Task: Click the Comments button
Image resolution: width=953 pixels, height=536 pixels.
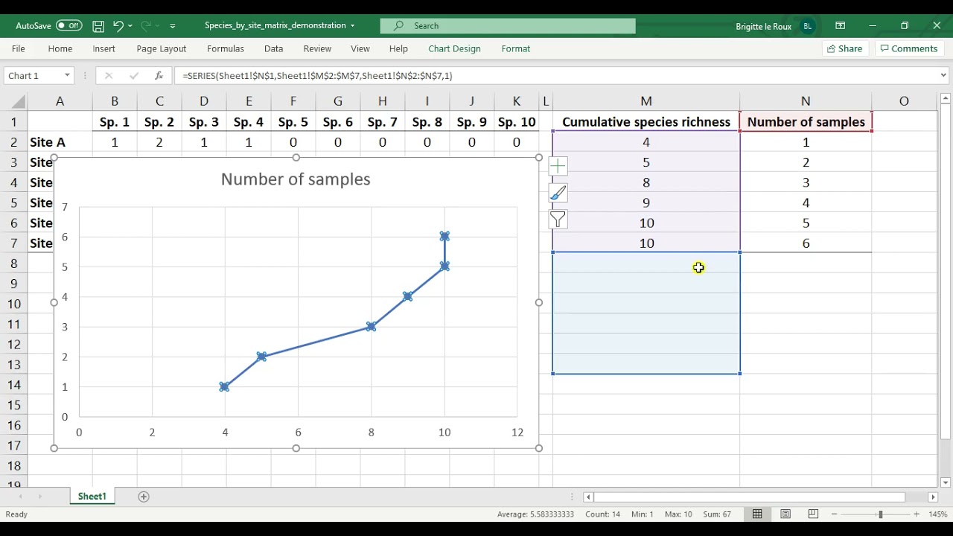Action: click(908, 48)
